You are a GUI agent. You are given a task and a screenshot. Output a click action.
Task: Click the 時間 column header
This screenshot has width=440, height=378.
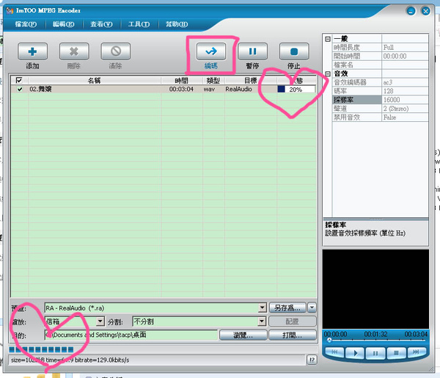182,81
